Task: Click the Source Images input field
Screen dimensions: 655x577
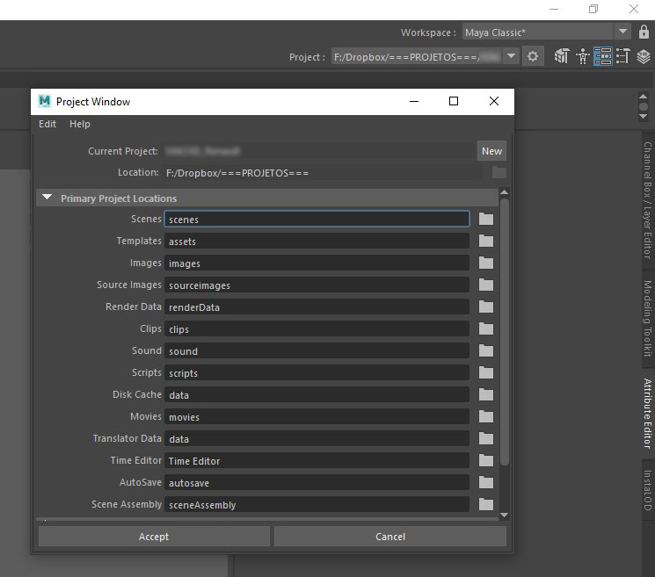Action: [317, 285]
